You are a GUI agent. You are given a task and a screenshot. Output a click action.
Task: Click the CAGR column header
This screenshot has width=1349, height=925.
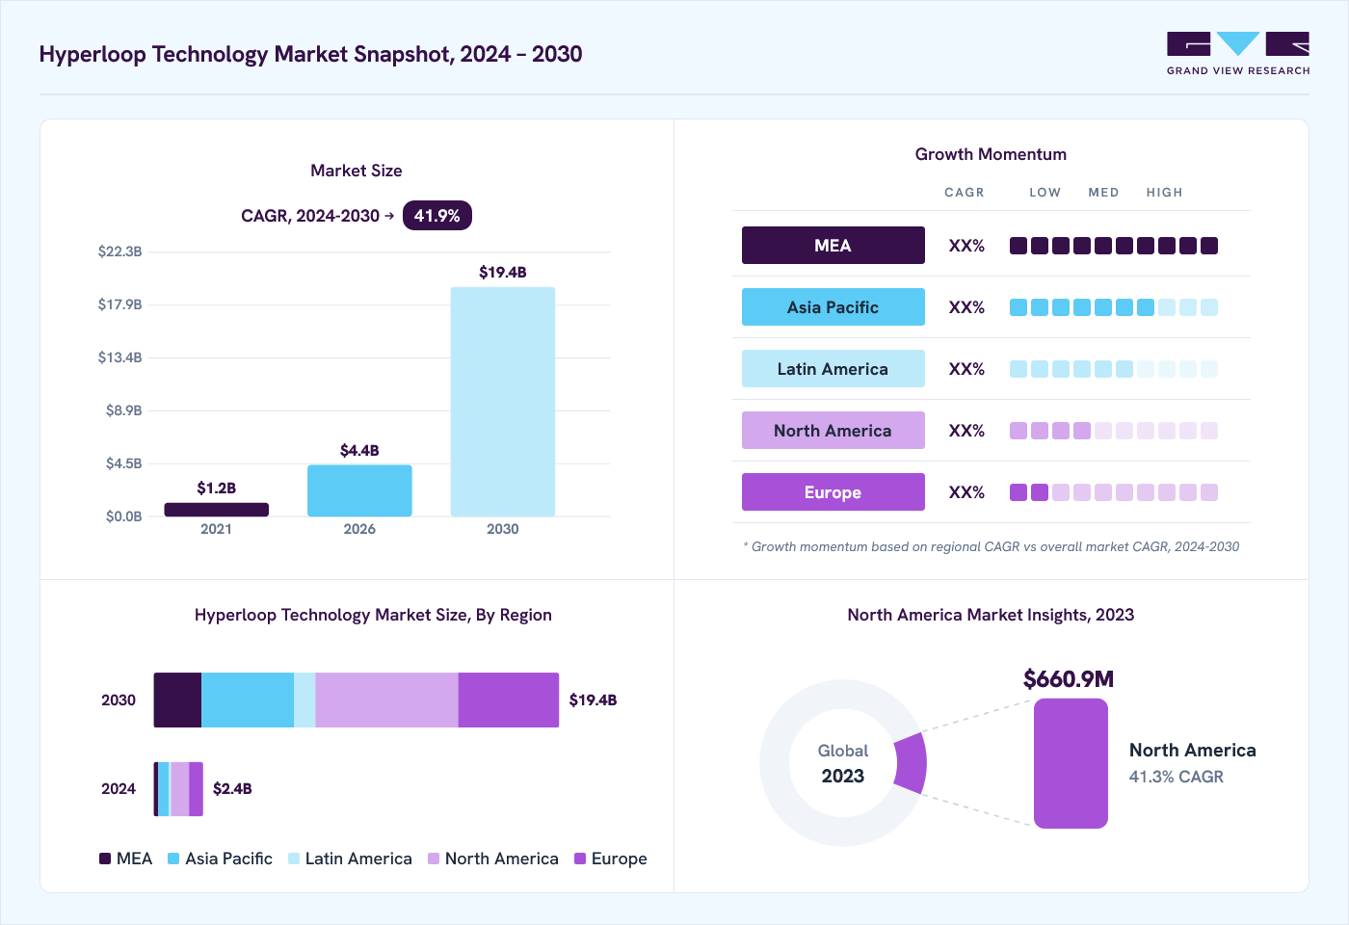pyautogui.click(x=965, y=193)
